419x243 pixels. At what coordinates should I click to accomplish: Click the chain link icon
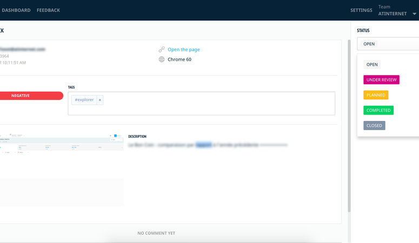pos(162,49)
